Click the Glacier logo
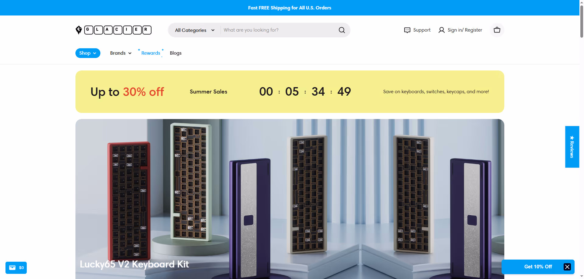Image resolution: width=584 pixels, height=279 pixels. 113,30
